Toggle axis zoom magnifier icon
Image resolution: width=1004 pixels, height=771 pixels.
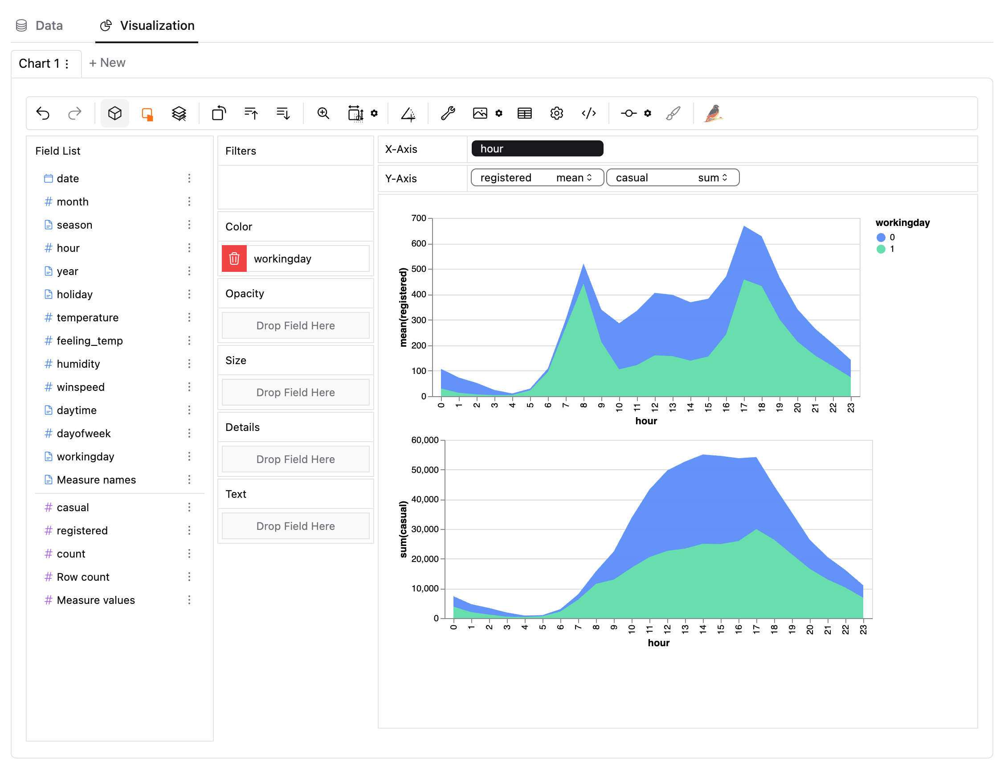(323, 113)
